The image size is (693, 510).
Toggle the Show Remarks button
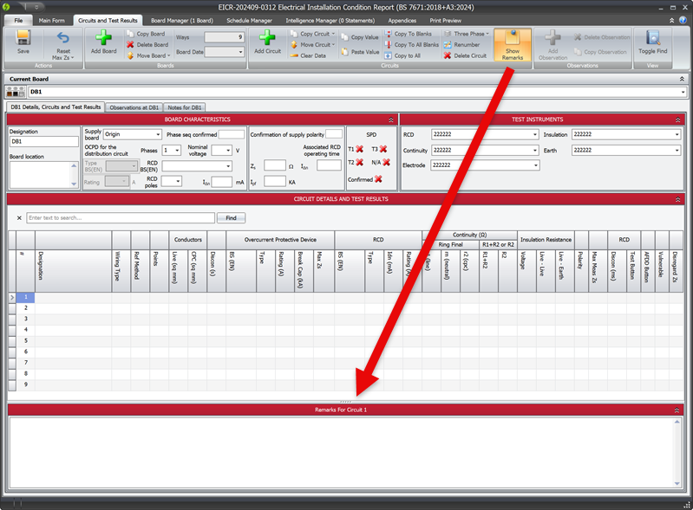point(513,45)
